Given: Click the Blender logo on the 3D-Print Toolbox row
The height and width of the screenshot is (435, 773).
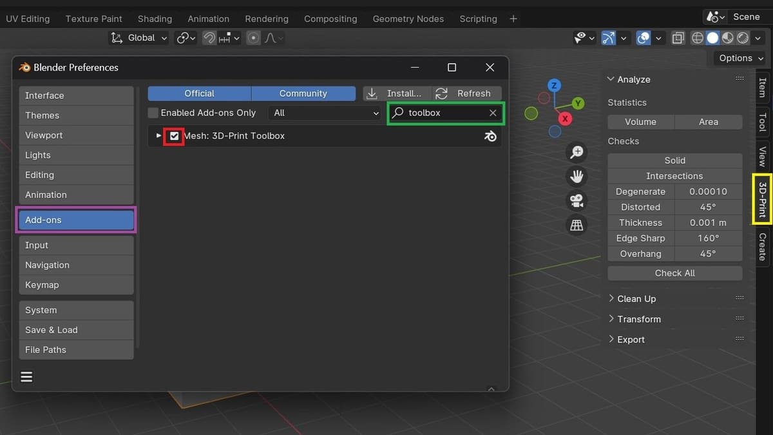Looking at the screenshot, I should coord(491,136).
